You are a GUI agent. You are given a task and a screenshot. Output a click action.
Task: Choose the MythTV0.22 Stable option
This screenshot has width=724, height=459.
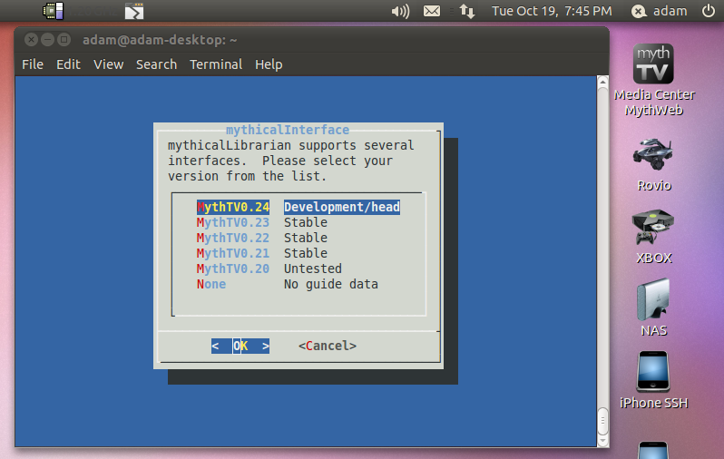[x=262, y=238]
